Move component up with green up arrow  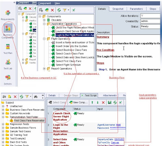[x=92, y=102]
